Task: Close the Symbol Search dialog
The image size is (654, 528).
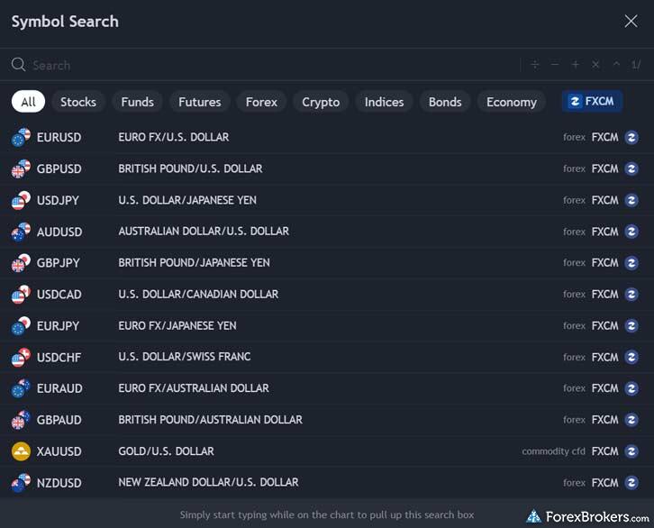Action: pos(631,22)
